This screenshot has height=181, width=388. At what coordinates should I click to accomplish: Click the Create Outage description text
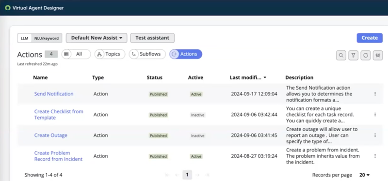[x=322, y=136]
